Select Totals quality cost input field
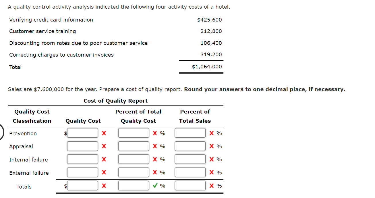 82,185
